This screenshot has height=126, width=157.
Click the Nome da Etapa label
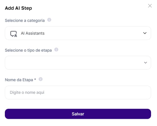click(x=19, y=80)
